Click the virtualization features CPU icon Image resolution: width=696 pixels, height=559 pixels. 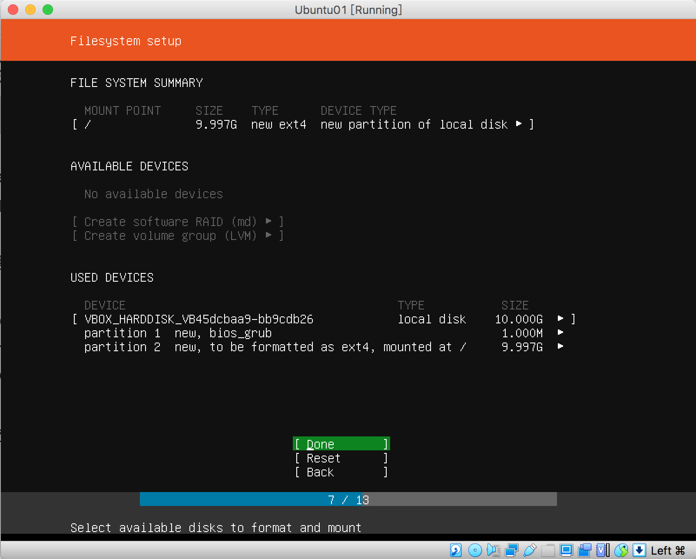click(603, 550)
